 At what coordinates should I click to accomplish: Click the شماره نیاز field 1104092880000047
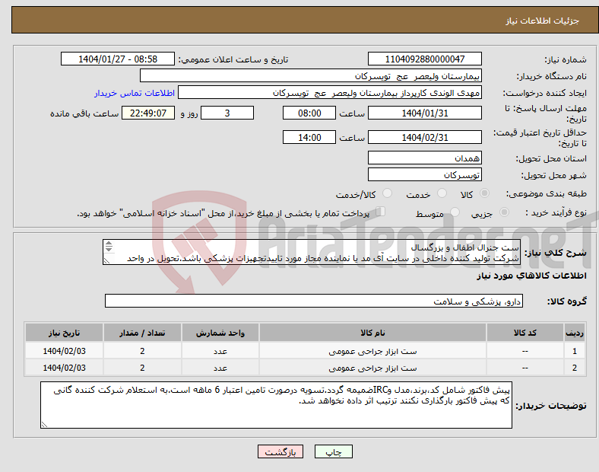(x=424, y=59)
